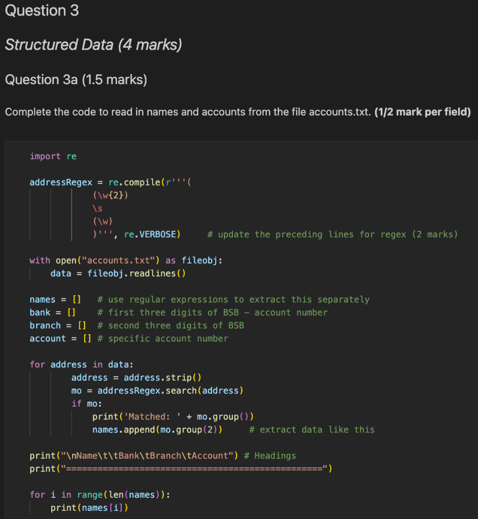The image size is (478, 519).
Task: Click the 'Question 3a (1.5 marks)' heading
Action: [x=76, y=80]
